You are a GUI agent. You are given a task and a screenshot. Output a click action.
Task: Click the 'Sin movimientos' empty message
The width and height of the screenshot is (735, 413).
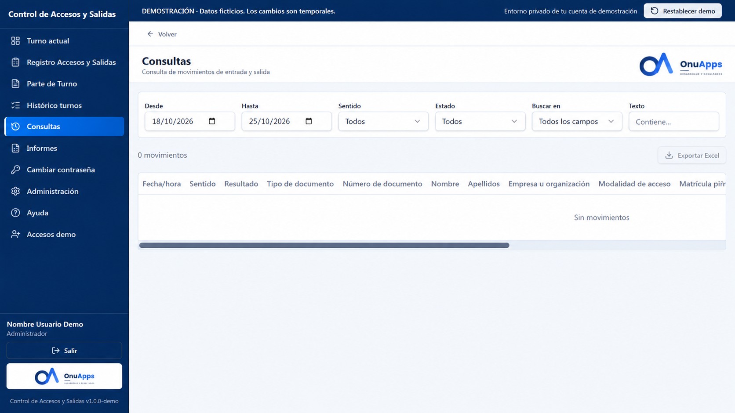click(x=601, y=217)
